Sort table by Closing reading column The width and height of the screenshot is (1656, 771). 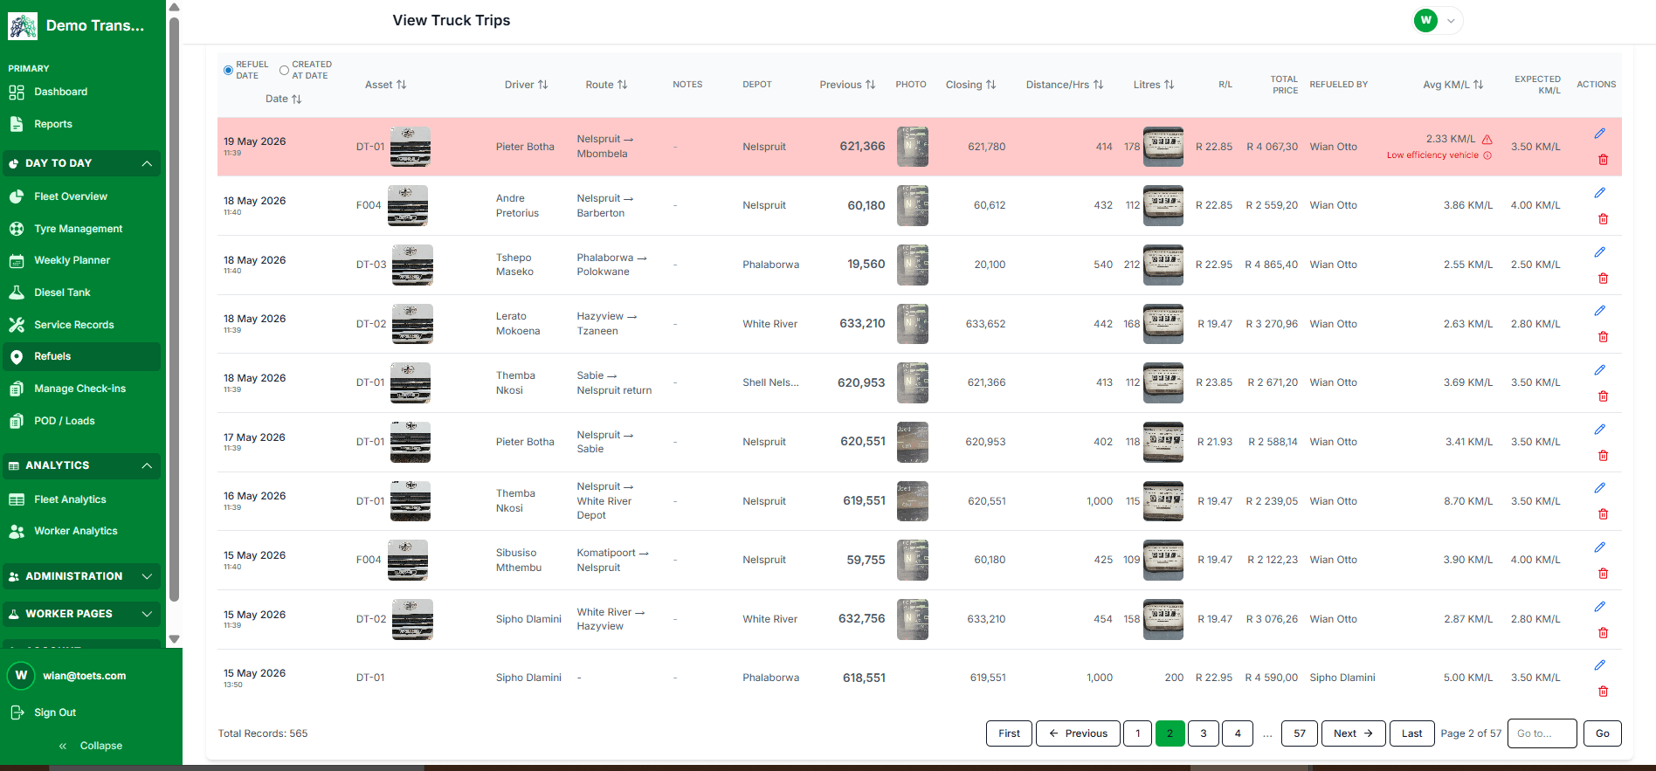[971, 85]
